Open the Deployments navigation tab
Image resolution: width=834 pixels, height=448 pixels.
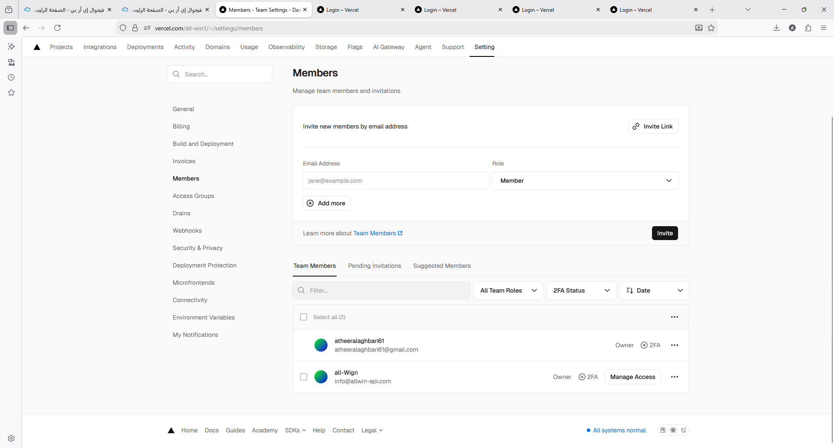145,47
